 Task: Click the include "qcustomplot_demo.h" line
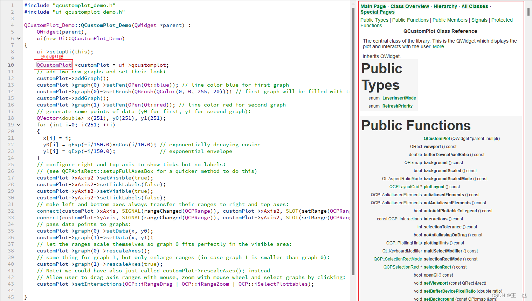coord(70,5)
